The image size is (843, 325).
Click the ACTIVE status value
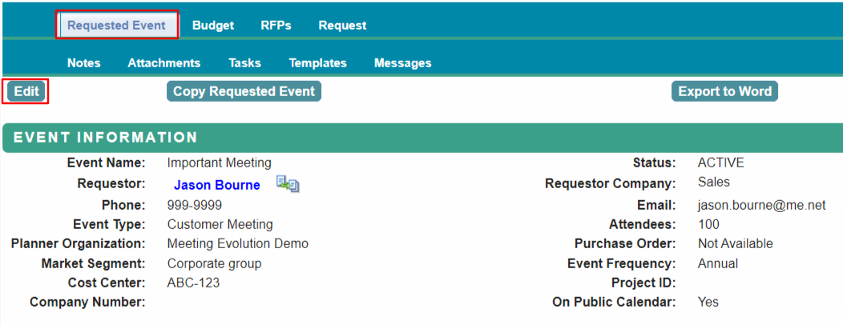(720, 162)
